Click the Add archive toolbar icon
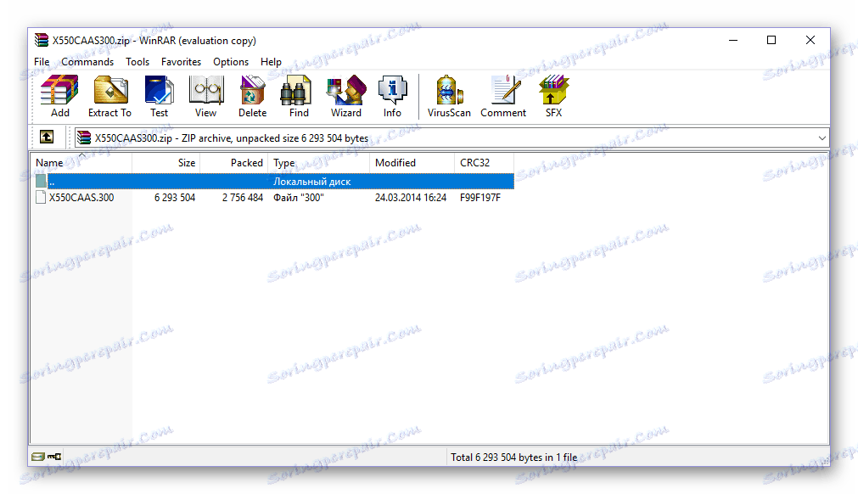Viewport: 858px width, 494px height. [x=59, y=96]
